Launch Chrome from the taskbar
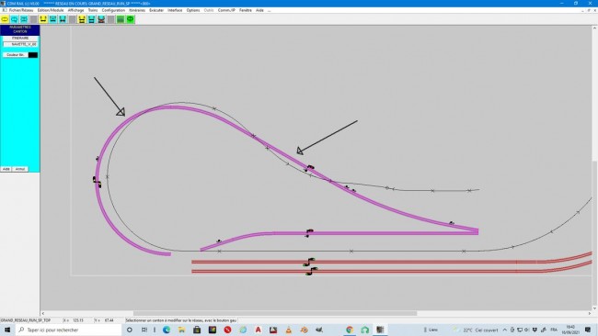The width and height of the screenshot is (598, 336). pyautogui.click(x=350, y=330)
